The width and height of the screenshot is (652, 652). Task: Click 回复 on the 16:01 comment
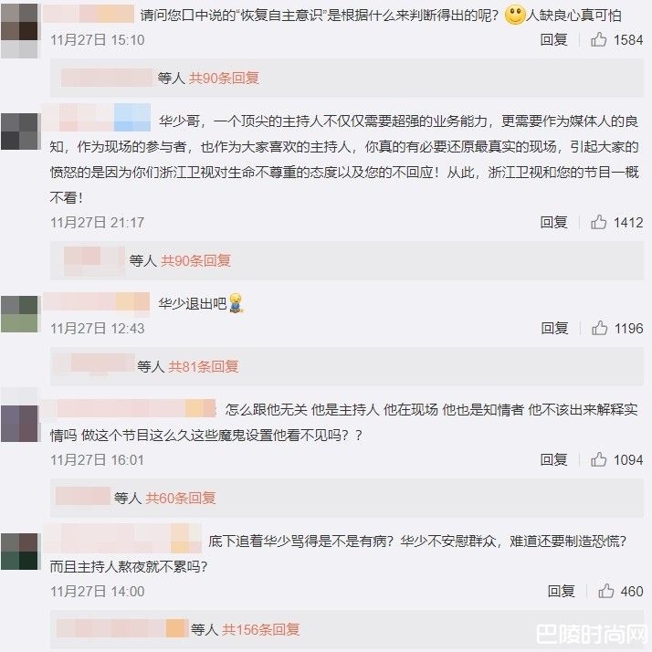click(x=553, y=459)
